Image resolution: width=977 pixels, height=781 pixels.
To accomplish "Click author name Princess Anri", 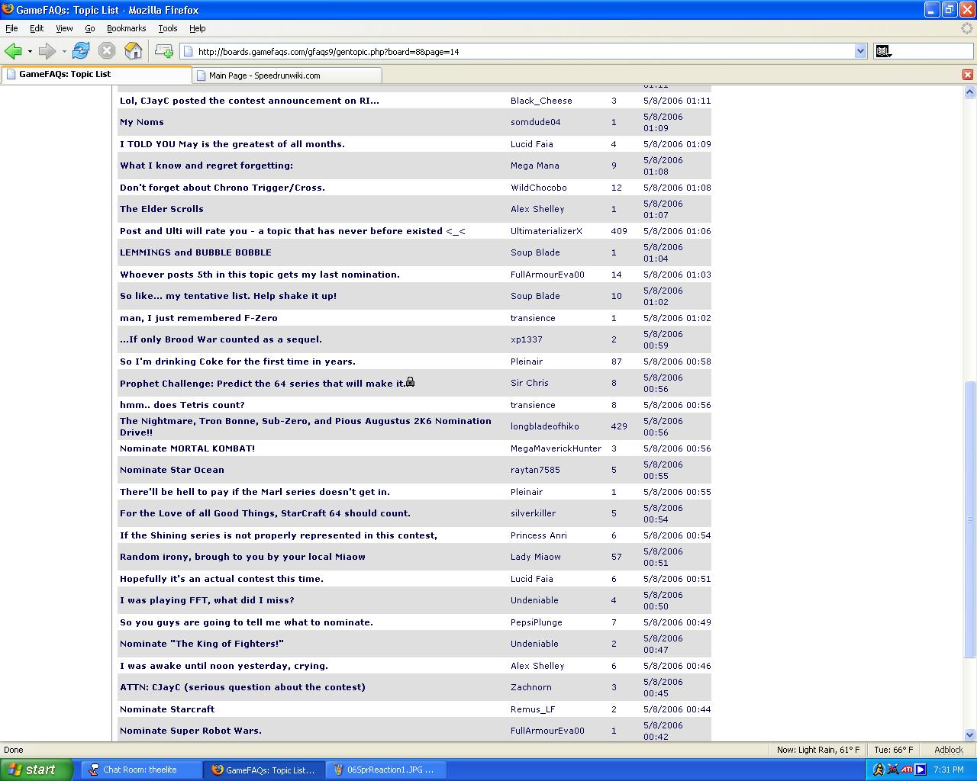I will pos(538,535).
